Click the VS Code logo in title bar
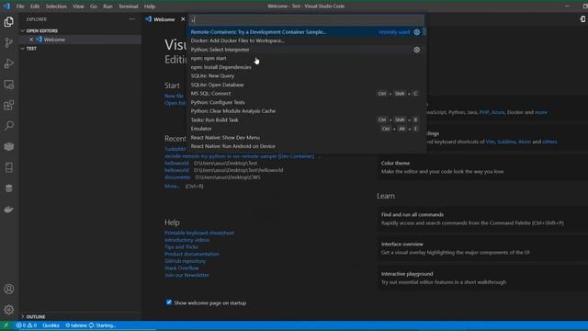This screenshot has height=331, width=588. (6, 6)
